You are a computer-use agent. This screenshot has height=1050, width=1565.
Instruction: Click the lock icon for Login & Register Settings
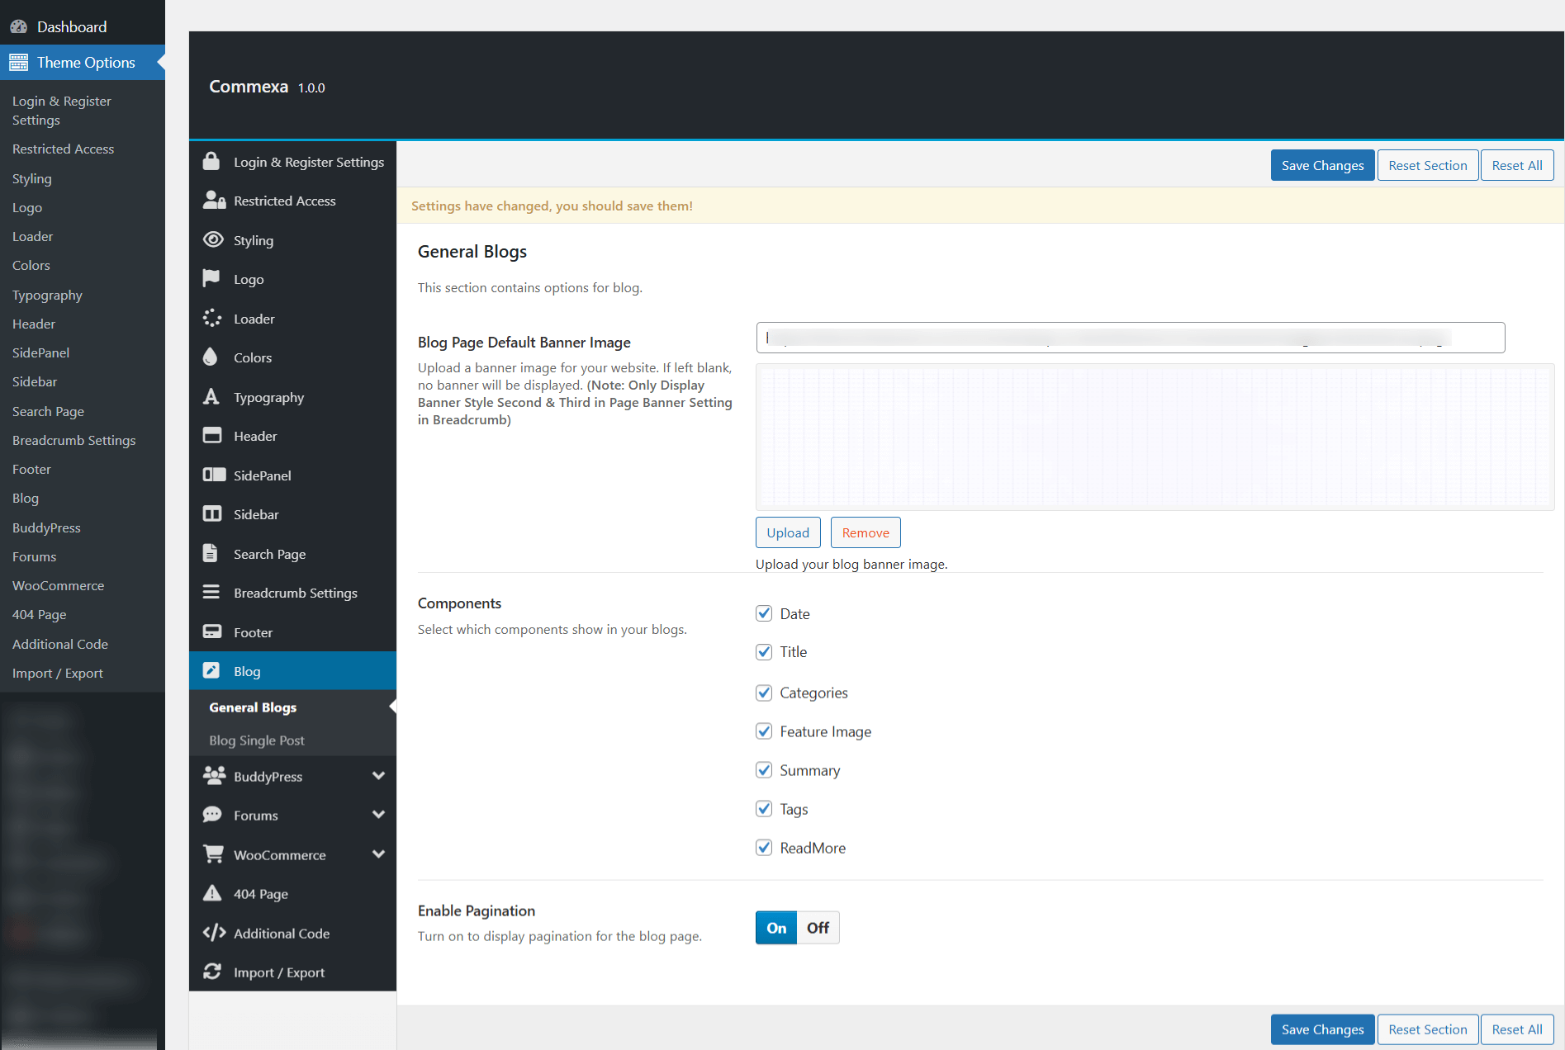click(211, 162)
